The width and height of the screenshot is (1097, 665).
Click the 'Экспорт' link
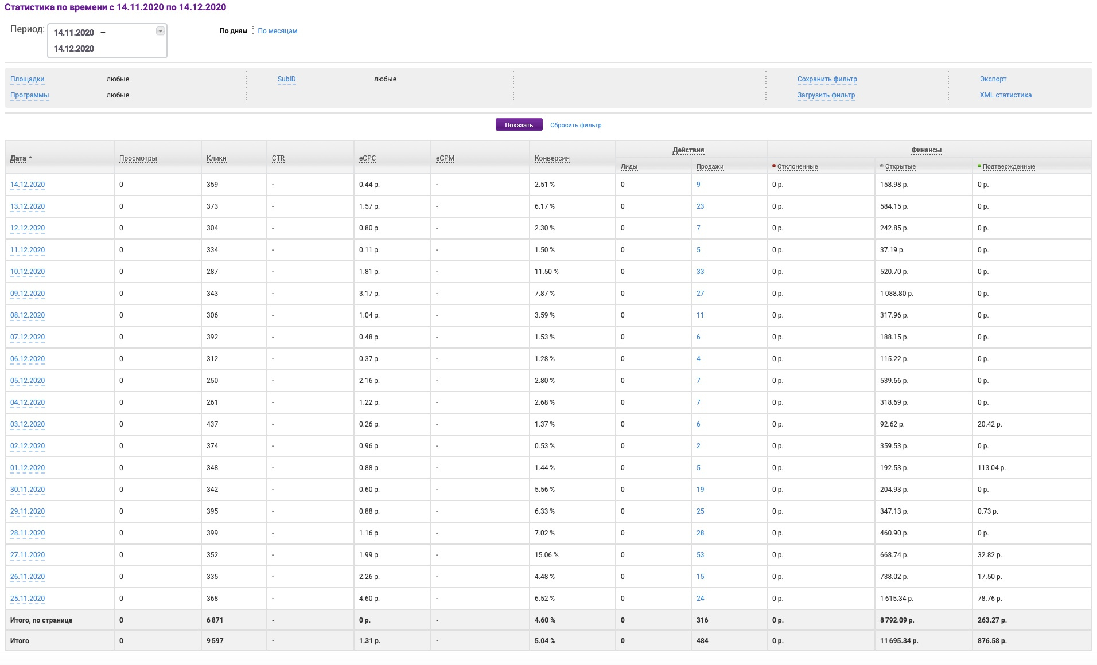tap(993, 79)
